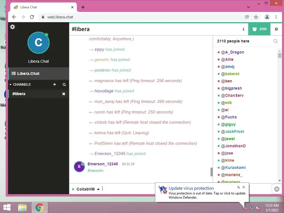Click zippy nickname in join message
The image size is (284, 213).
click(99, 49)
